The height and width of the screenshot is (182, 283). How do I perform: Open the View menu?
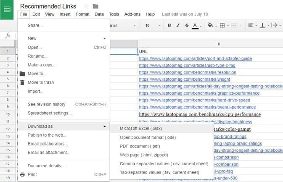click(x=50, y=14)
